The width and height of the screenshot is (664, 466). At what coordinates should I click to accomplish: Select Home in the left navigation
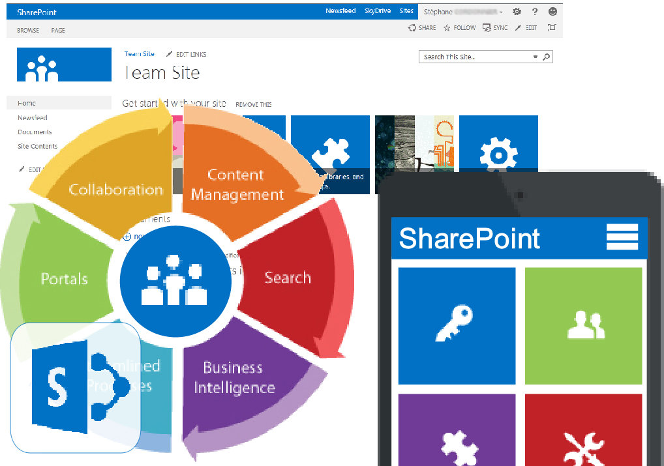59,103
